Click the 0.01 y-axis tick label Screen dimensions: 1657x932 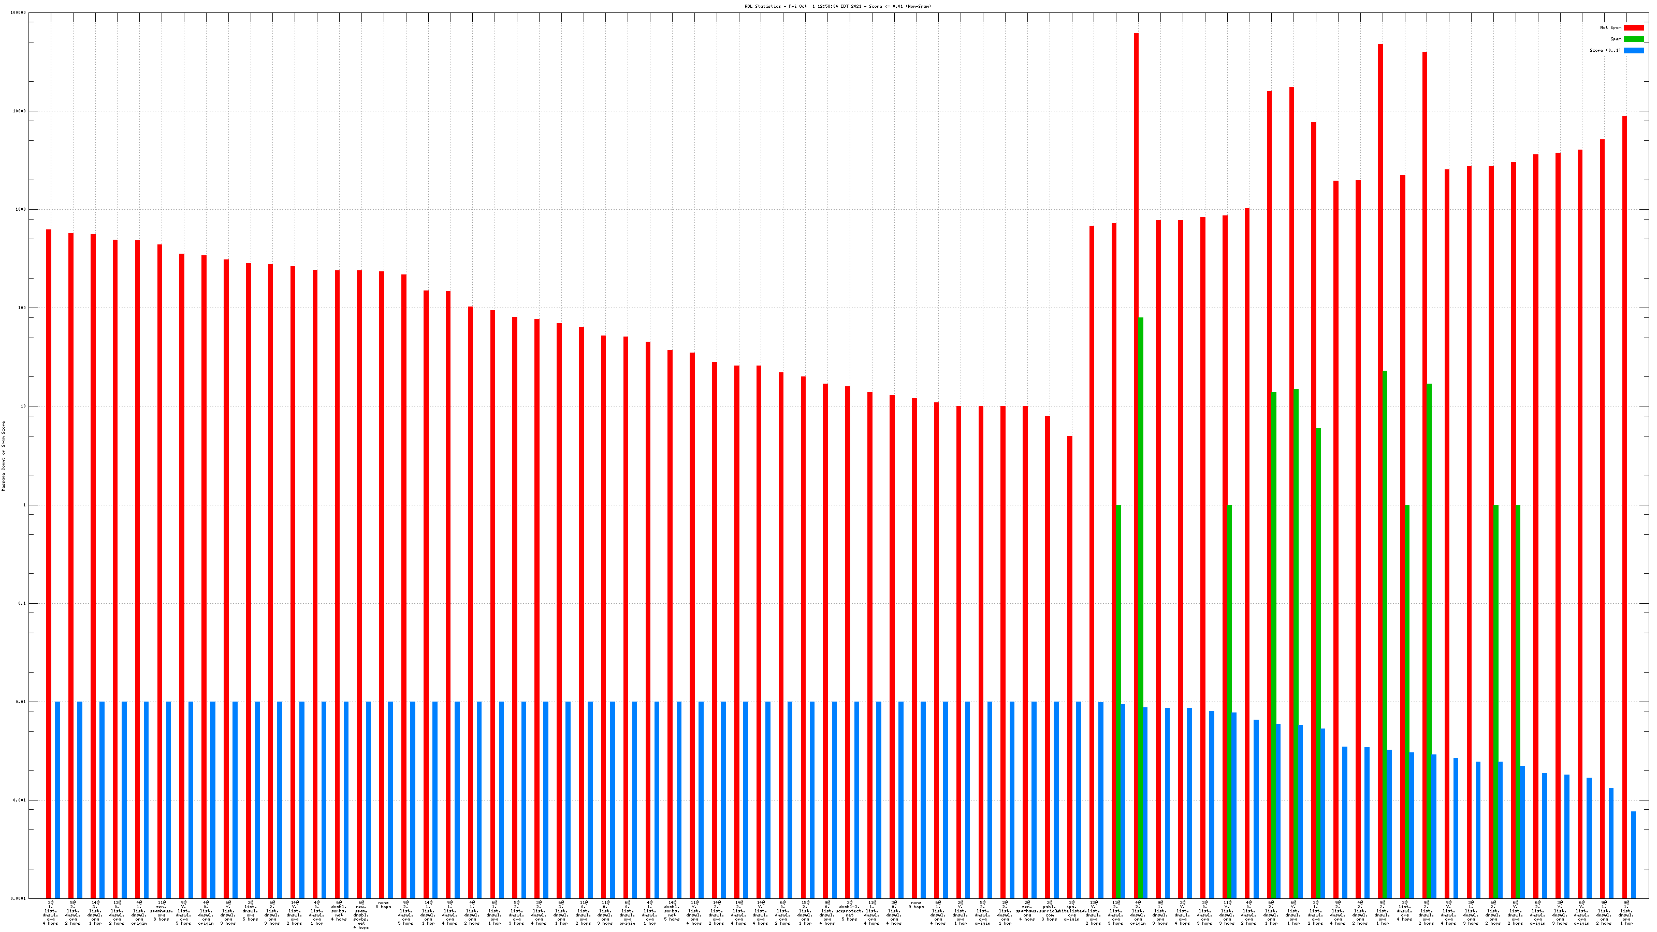click(21, 702)
